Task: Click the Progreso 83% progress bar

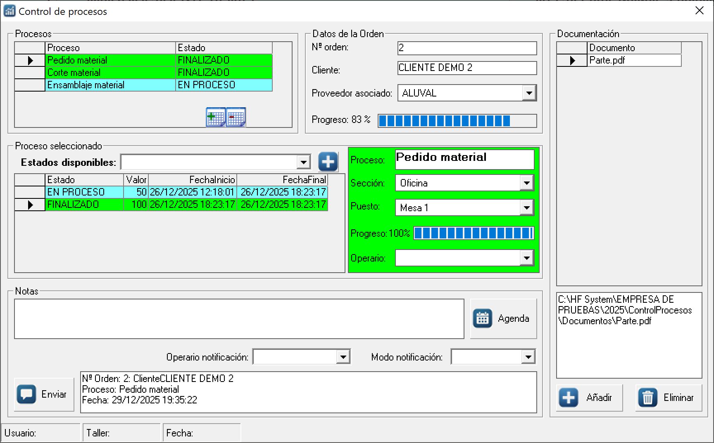Action: point(457,120)
